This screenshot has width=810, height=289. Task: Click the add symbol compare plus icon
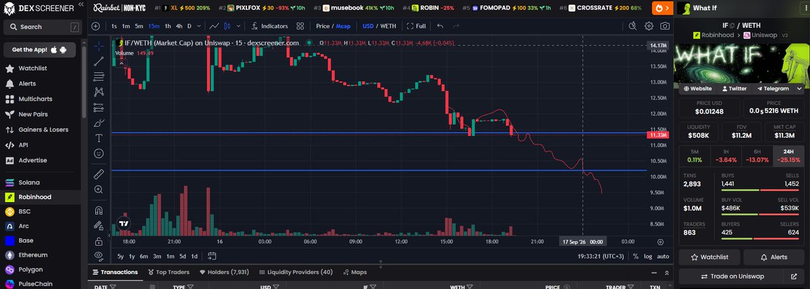(x=96, y=26)
